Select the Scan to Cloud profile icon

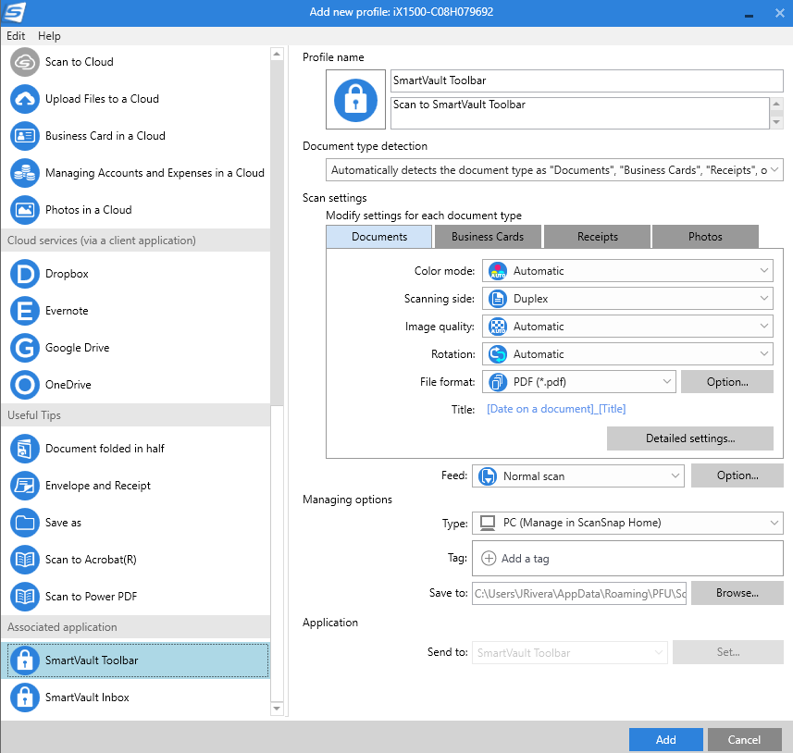pyautogui.click(x=25, y=62)
